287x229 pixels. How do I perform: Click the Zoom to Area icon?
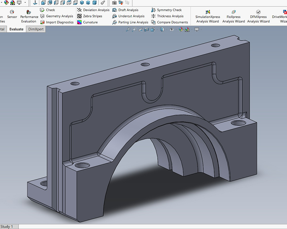[134, 29]
